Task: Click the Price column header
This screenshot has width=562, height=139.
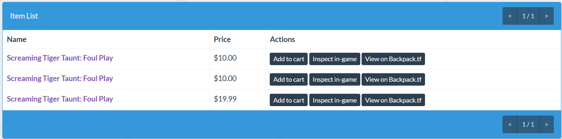Action: pos(222,39)
